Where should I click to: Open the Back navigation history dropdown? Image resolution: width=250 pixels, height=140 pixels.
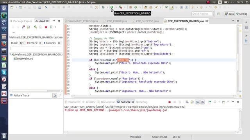point(220,7)
